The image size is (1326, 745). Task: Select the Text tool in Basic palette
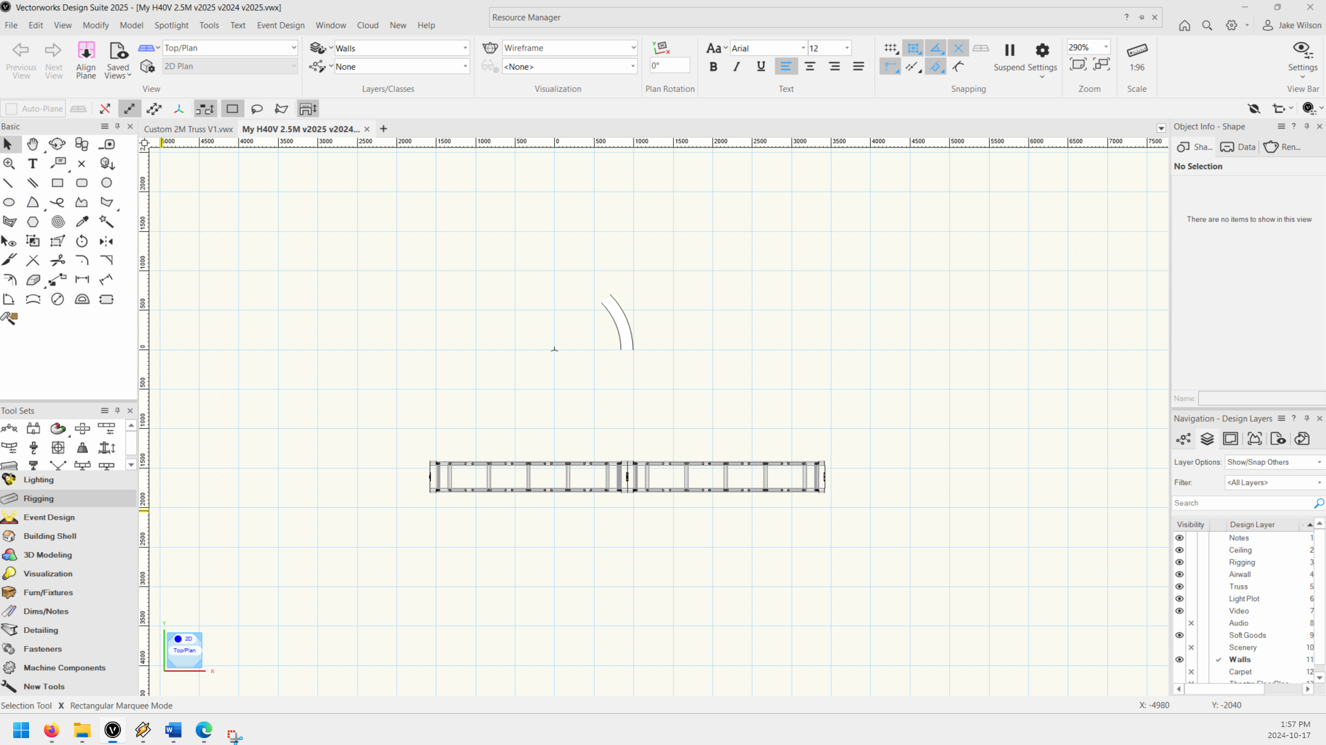[x=33, y=164]
